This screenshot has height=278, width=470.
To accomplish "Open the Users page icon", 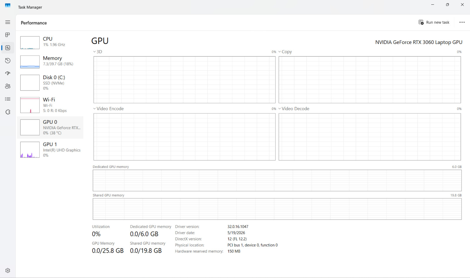I will (x=8, y=86).
